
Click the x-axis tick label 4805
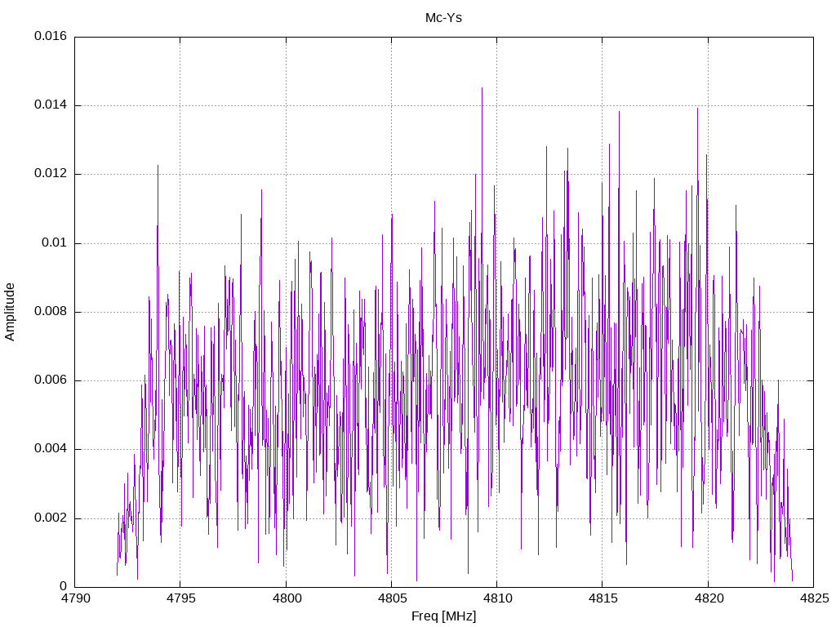tap(392, 598)
